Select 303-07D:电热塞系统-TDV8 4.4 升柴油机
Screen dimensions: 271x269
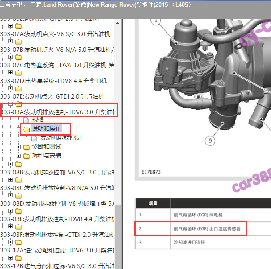(x=54, y=81)
